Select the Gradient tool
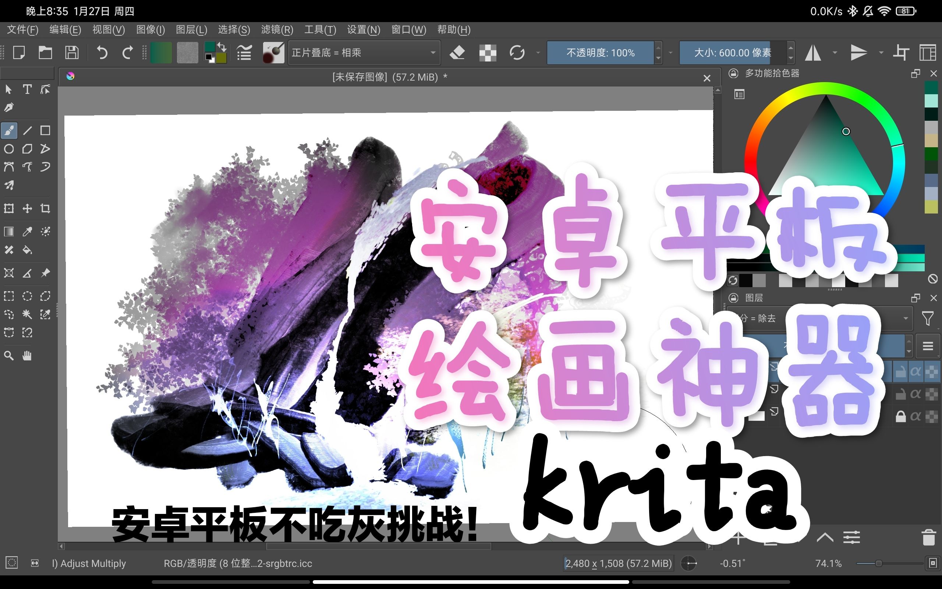Screen dimensions: 942x589 8,232
